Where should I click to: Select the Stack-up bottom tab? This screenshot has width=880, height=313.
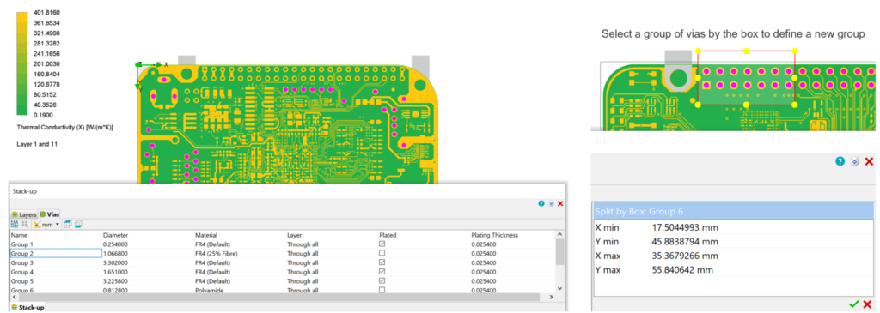pyautogui.click(x=28, y=307)
